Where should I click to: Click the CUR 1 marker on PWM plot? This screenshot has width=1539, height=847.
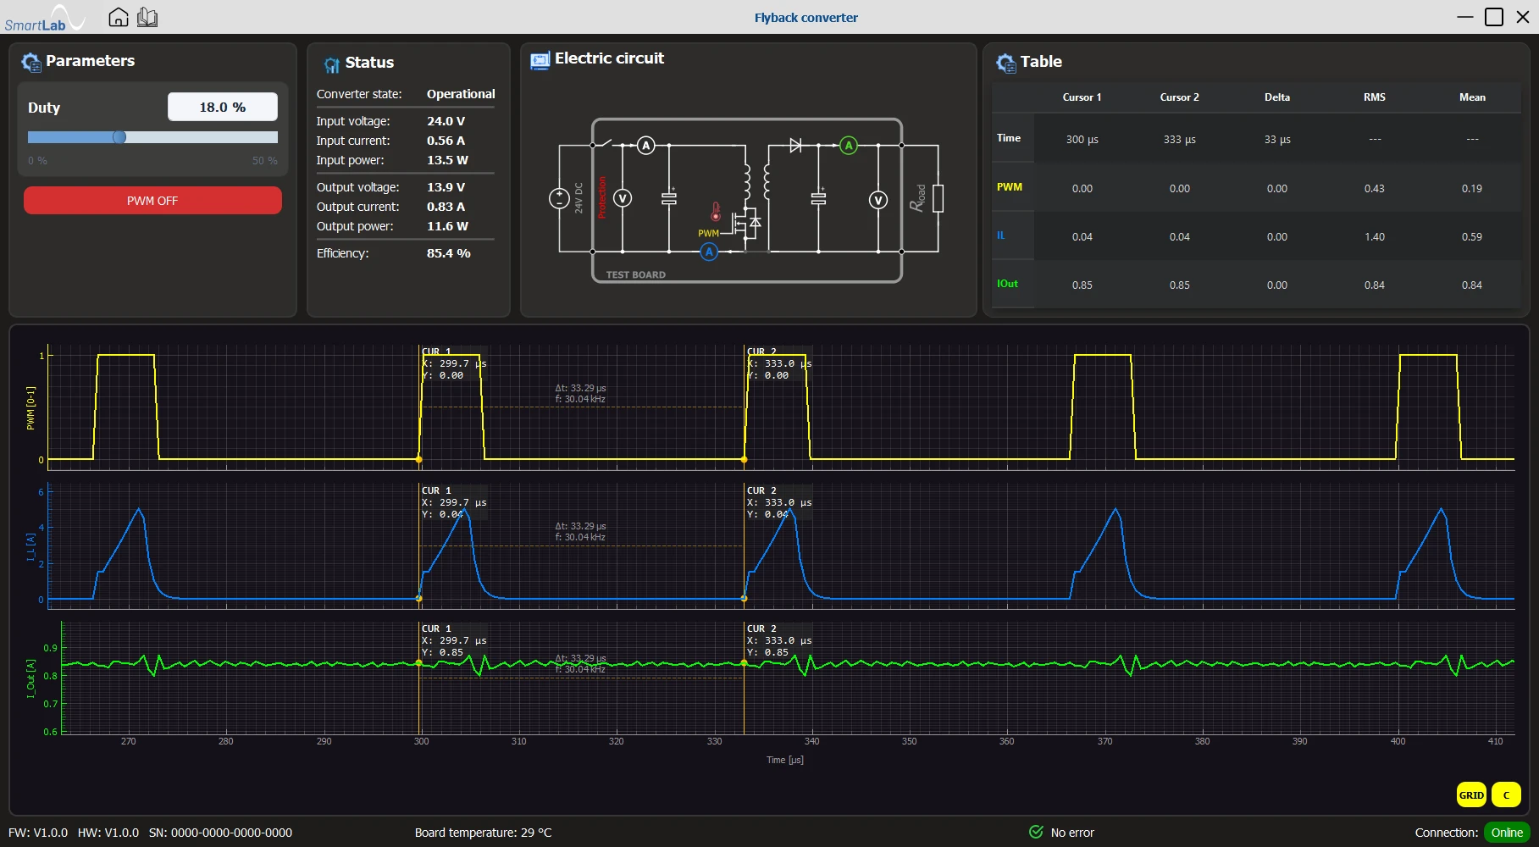pos(418,459)
